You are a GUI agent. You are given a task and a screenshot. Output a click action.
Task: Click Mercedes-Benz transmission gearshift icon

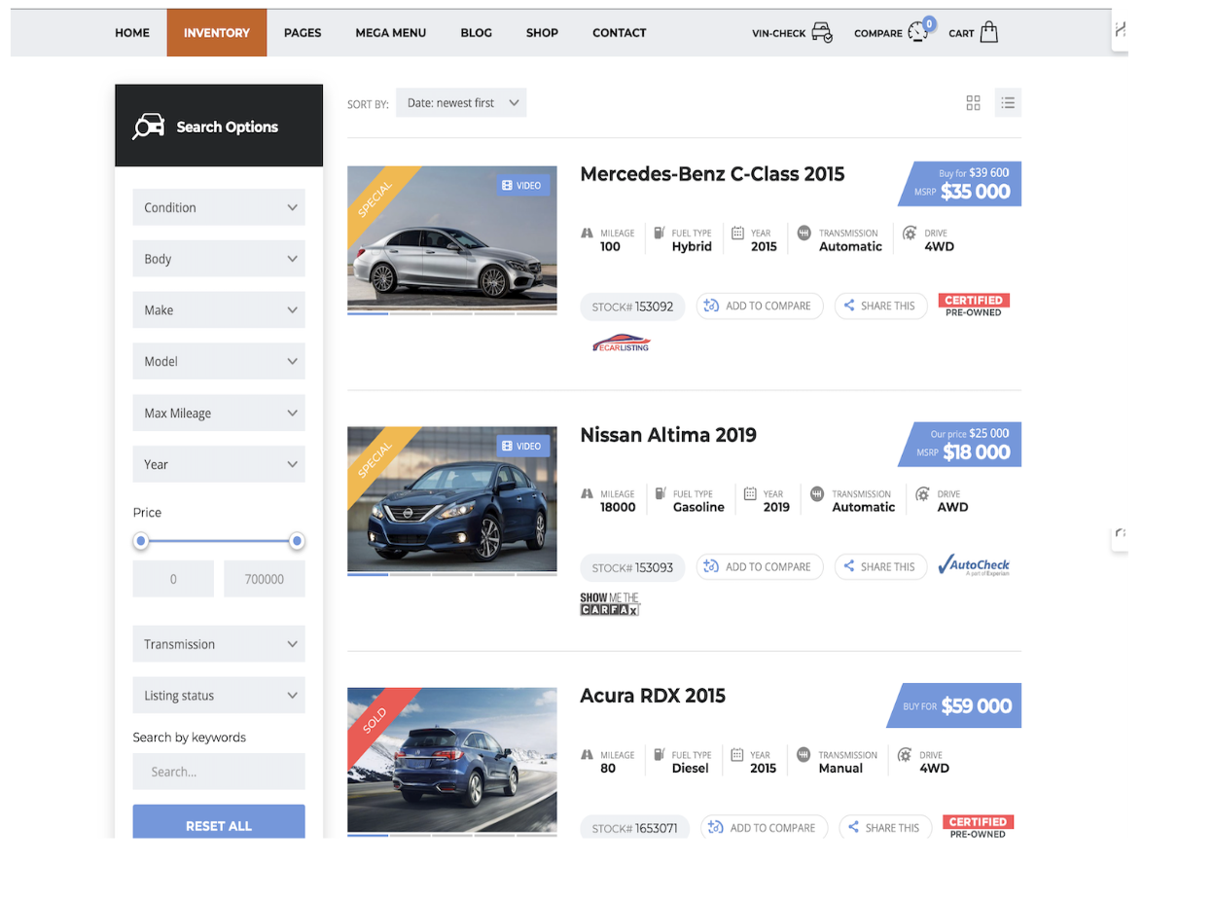(x=803, y=233)
